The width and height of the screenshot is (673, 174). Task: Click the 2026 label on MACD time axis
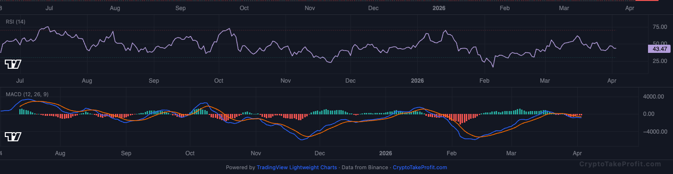pos(386,153)
